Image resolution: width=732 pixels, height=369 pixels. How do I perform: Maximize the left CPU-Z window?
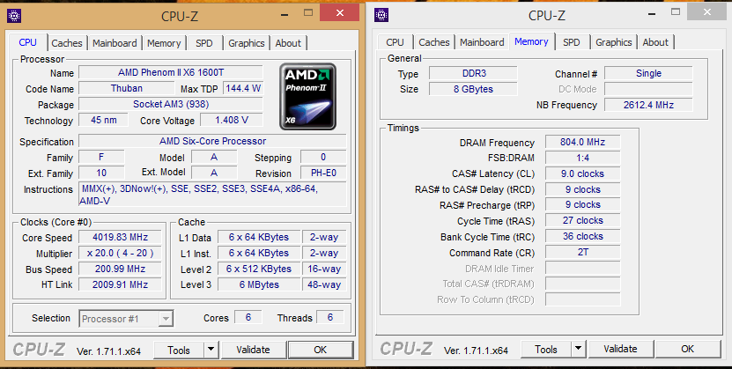(x=307, y=12)
